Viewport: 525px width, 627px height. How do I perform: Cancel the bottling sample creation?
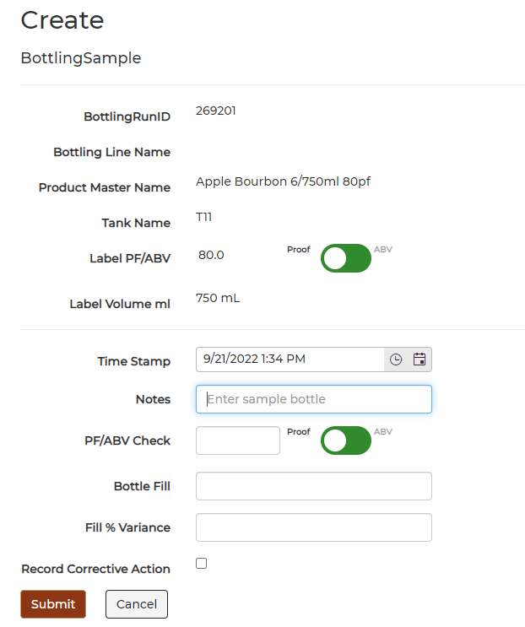click(137, 604)
